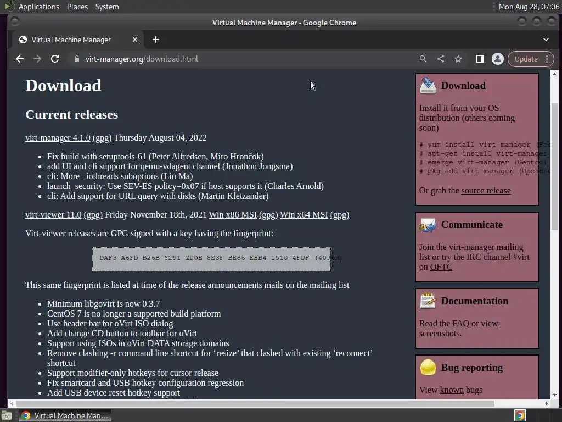Click "Add USB device reset hotkey support" item
Image resolution: width=562 pixels, height=422 pixels.
(114, 392)
